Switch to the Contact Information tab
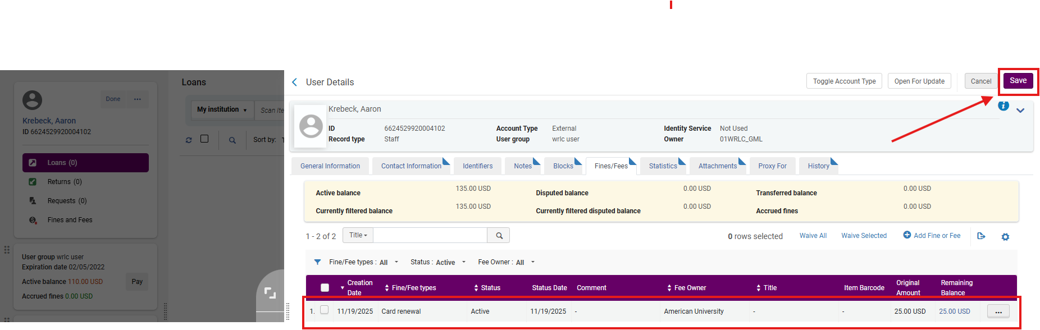Screen dimensions: 1040x330 coord(411,166)
